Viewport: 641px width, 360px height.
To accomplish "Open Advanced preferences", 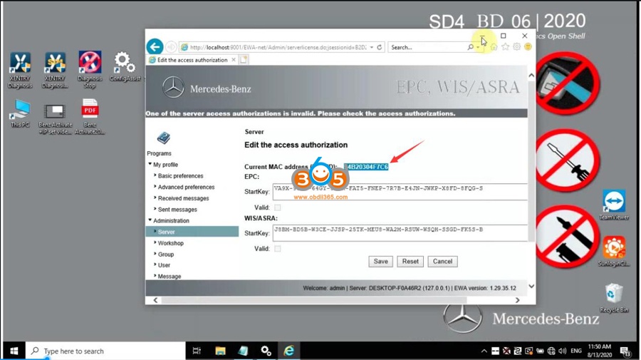I will coord(186,187).
